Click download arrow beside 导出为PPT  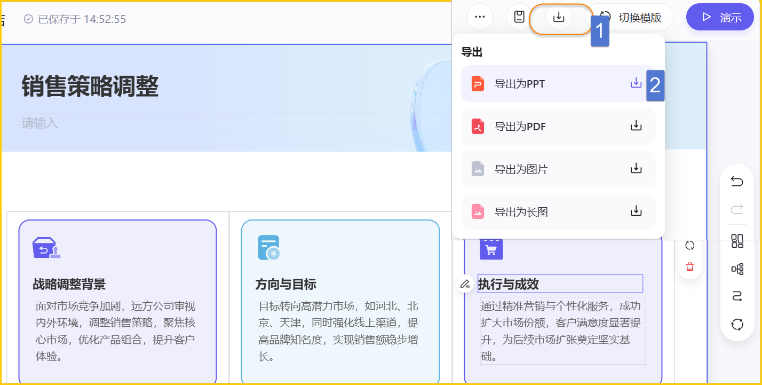tap(636, 83)
